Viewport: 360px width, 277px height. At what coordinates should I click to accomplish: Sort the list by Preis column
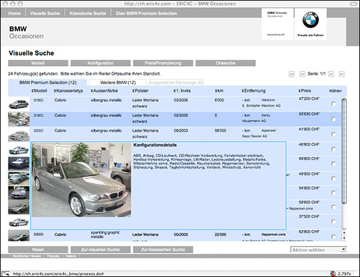pos(304,91)
